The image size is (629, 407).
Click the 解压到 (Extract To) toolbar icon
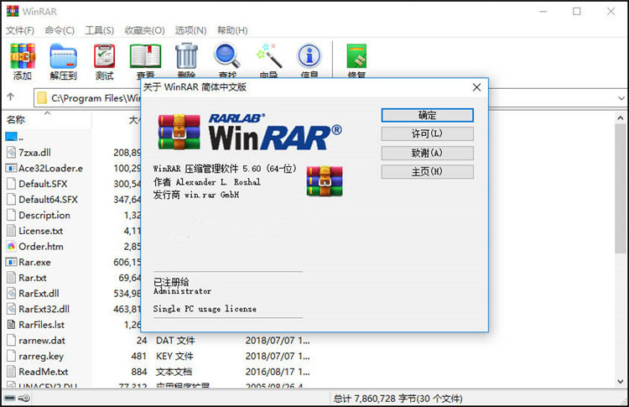[x=63, y=57]
